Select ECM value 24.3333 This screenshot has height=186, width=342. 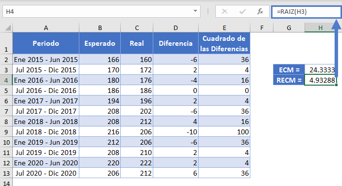320,70
